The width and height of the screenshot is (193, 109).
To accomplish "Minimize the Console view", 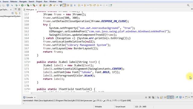I will click(x=192, y=97).
